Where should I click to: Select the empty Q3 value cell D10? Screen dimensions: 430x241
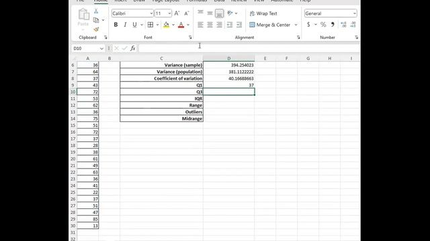[x=228, y=92]
